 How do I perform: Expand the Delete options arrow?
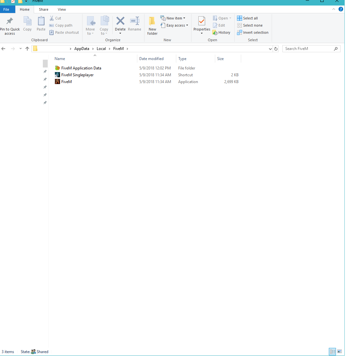[x=120, y=34]
